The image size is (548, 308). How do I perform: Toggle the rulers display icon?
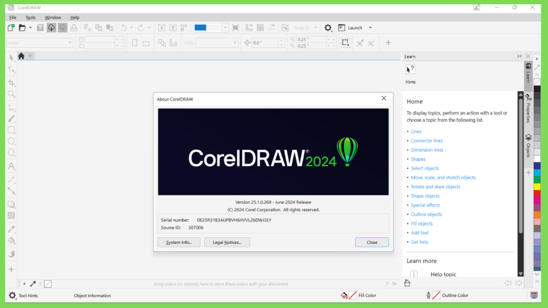point(249,28)
